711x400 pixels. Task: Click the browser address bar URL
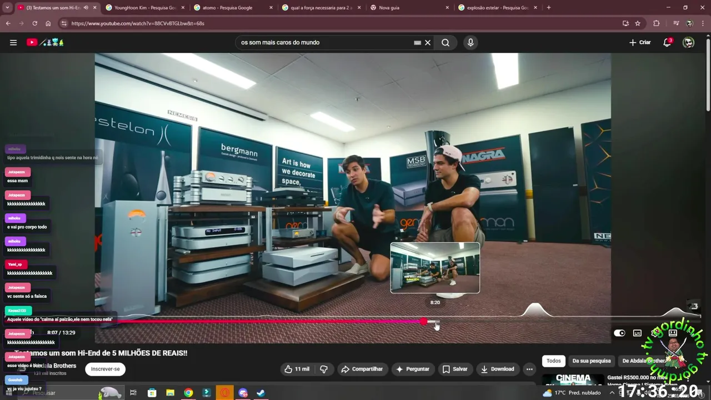click(x=138, y=23)
